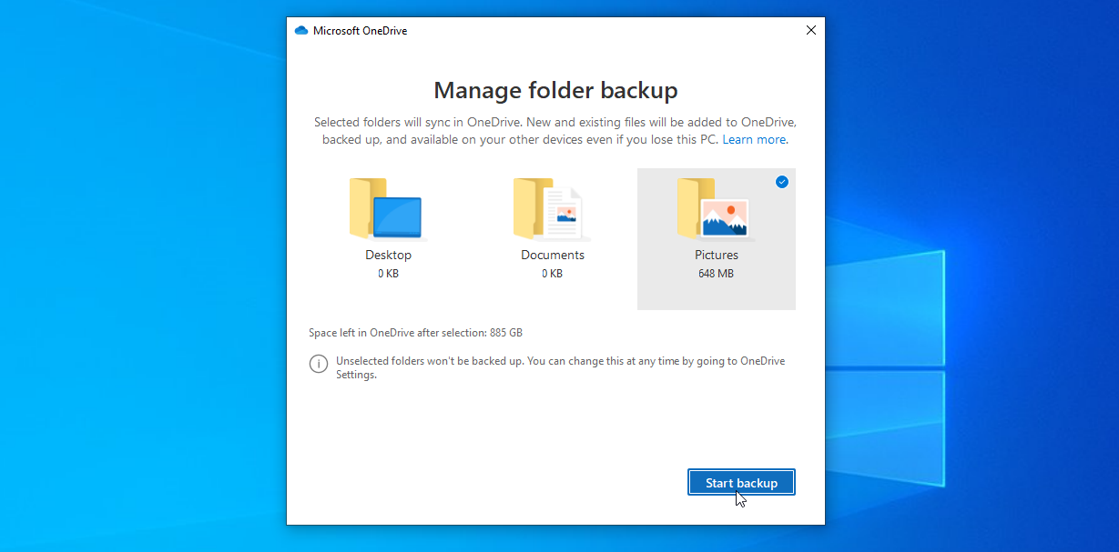Click the "Microsoft OneDrive" title bar text

coord(360,30)
